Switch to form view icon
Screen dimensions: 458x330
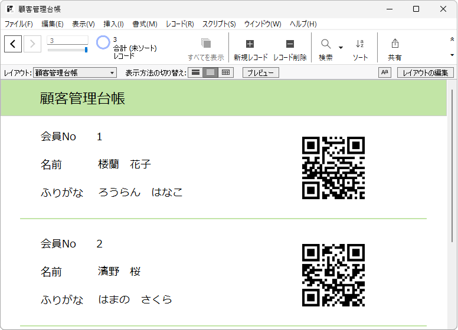click(x=196, y=72)
